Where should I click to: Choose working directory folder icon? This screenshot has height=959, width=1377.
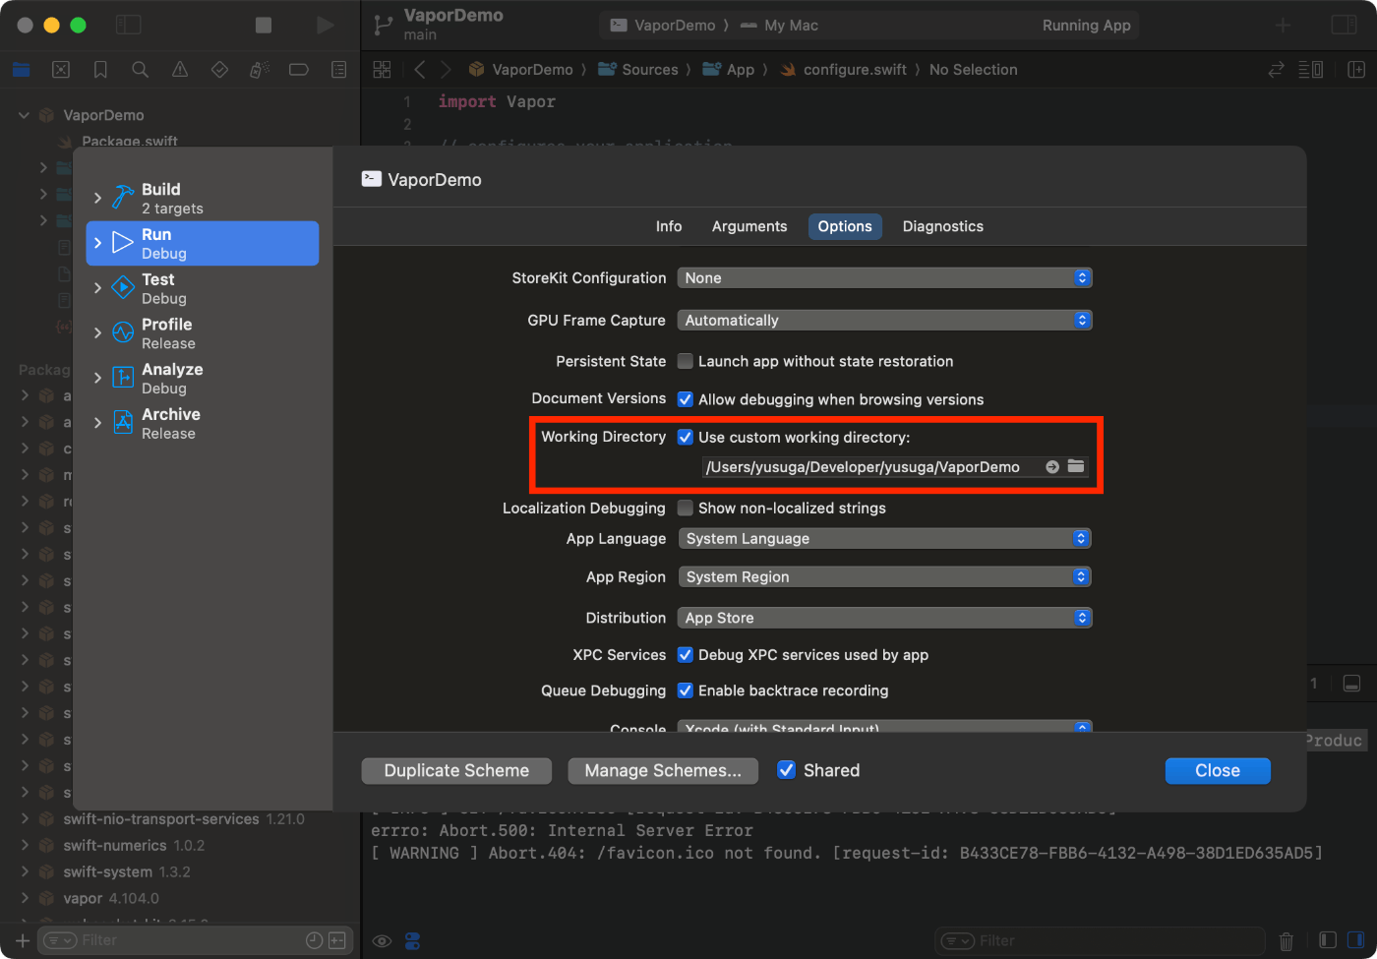coord(1076,466)
